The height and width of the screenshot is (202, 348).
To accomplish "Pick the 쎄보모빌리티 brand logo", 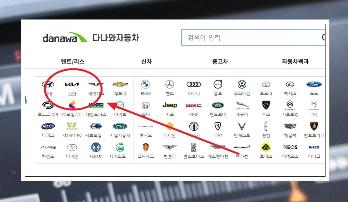I will [x=96, y=126].
